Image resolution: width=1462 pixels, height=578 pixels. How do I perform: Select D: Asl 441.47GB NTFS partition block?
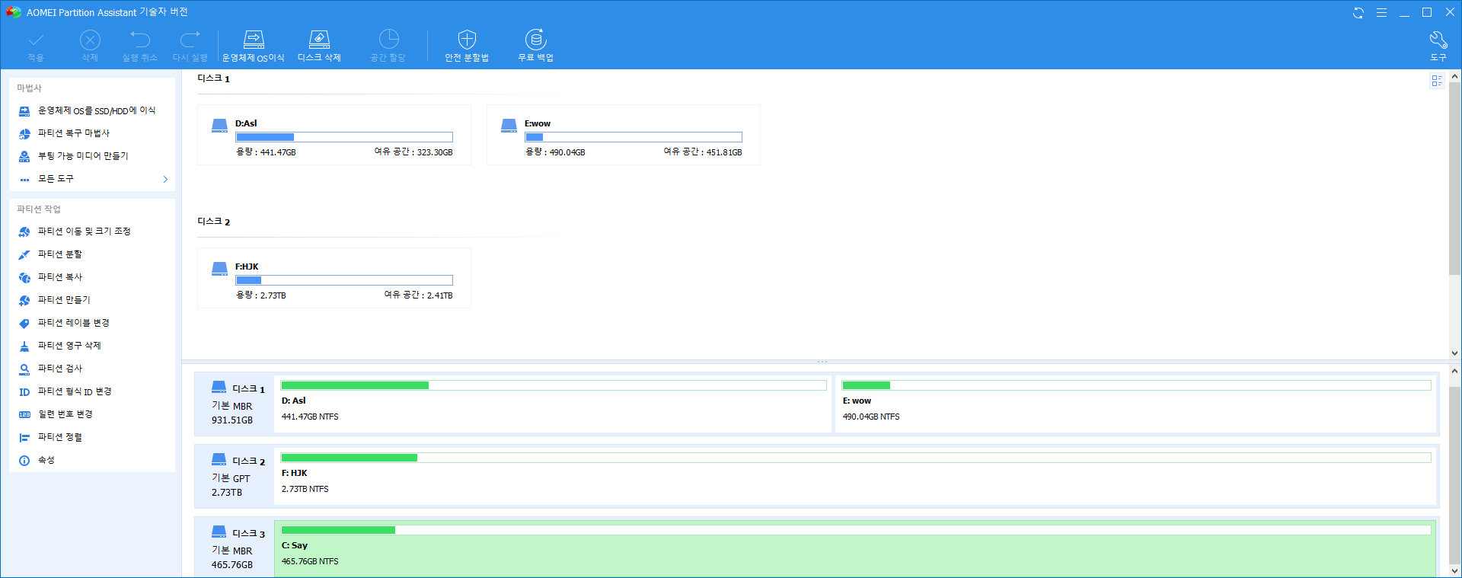pos(554,404)
